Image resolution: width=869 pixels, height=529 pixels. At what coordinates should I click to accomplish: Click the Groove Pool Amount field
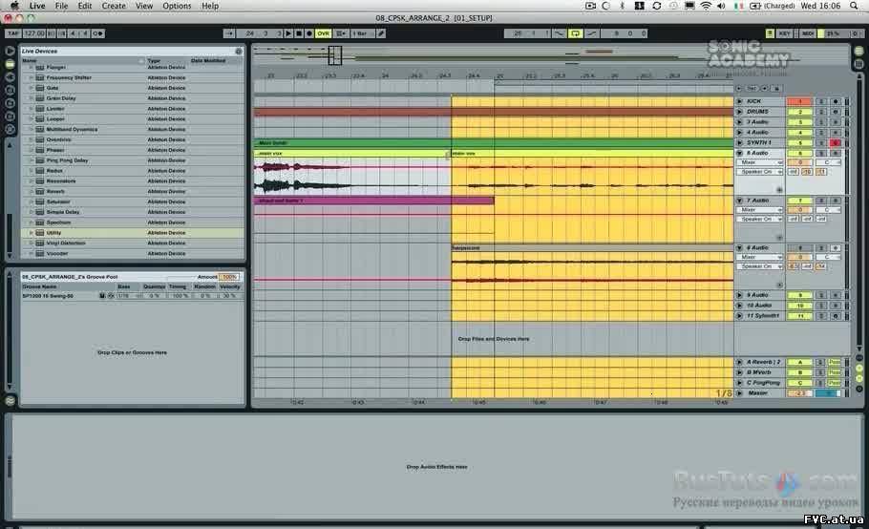tap(229, 276)
